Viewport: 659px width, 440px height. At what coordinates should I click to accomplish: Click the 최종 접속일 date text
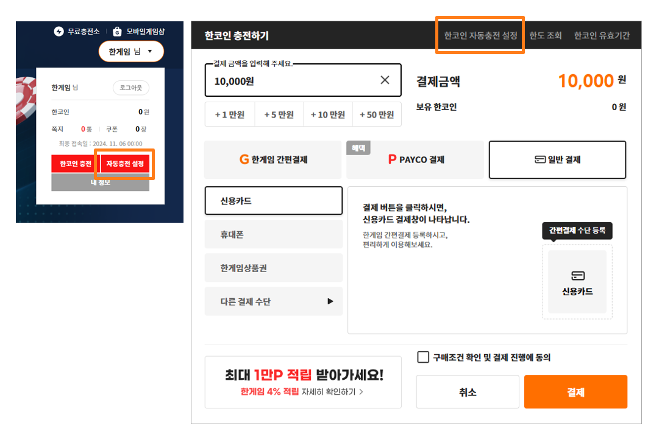click(101, 144)
